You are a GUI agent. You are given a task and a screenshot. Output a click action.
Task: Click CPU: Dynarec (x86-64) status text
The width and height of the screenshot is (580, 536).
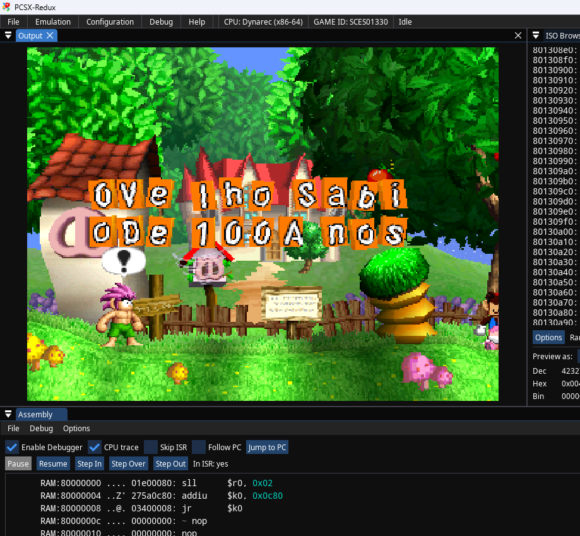(263, 22)
